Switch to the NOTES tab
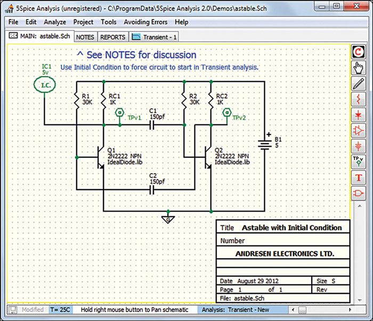 coord(85,37)
